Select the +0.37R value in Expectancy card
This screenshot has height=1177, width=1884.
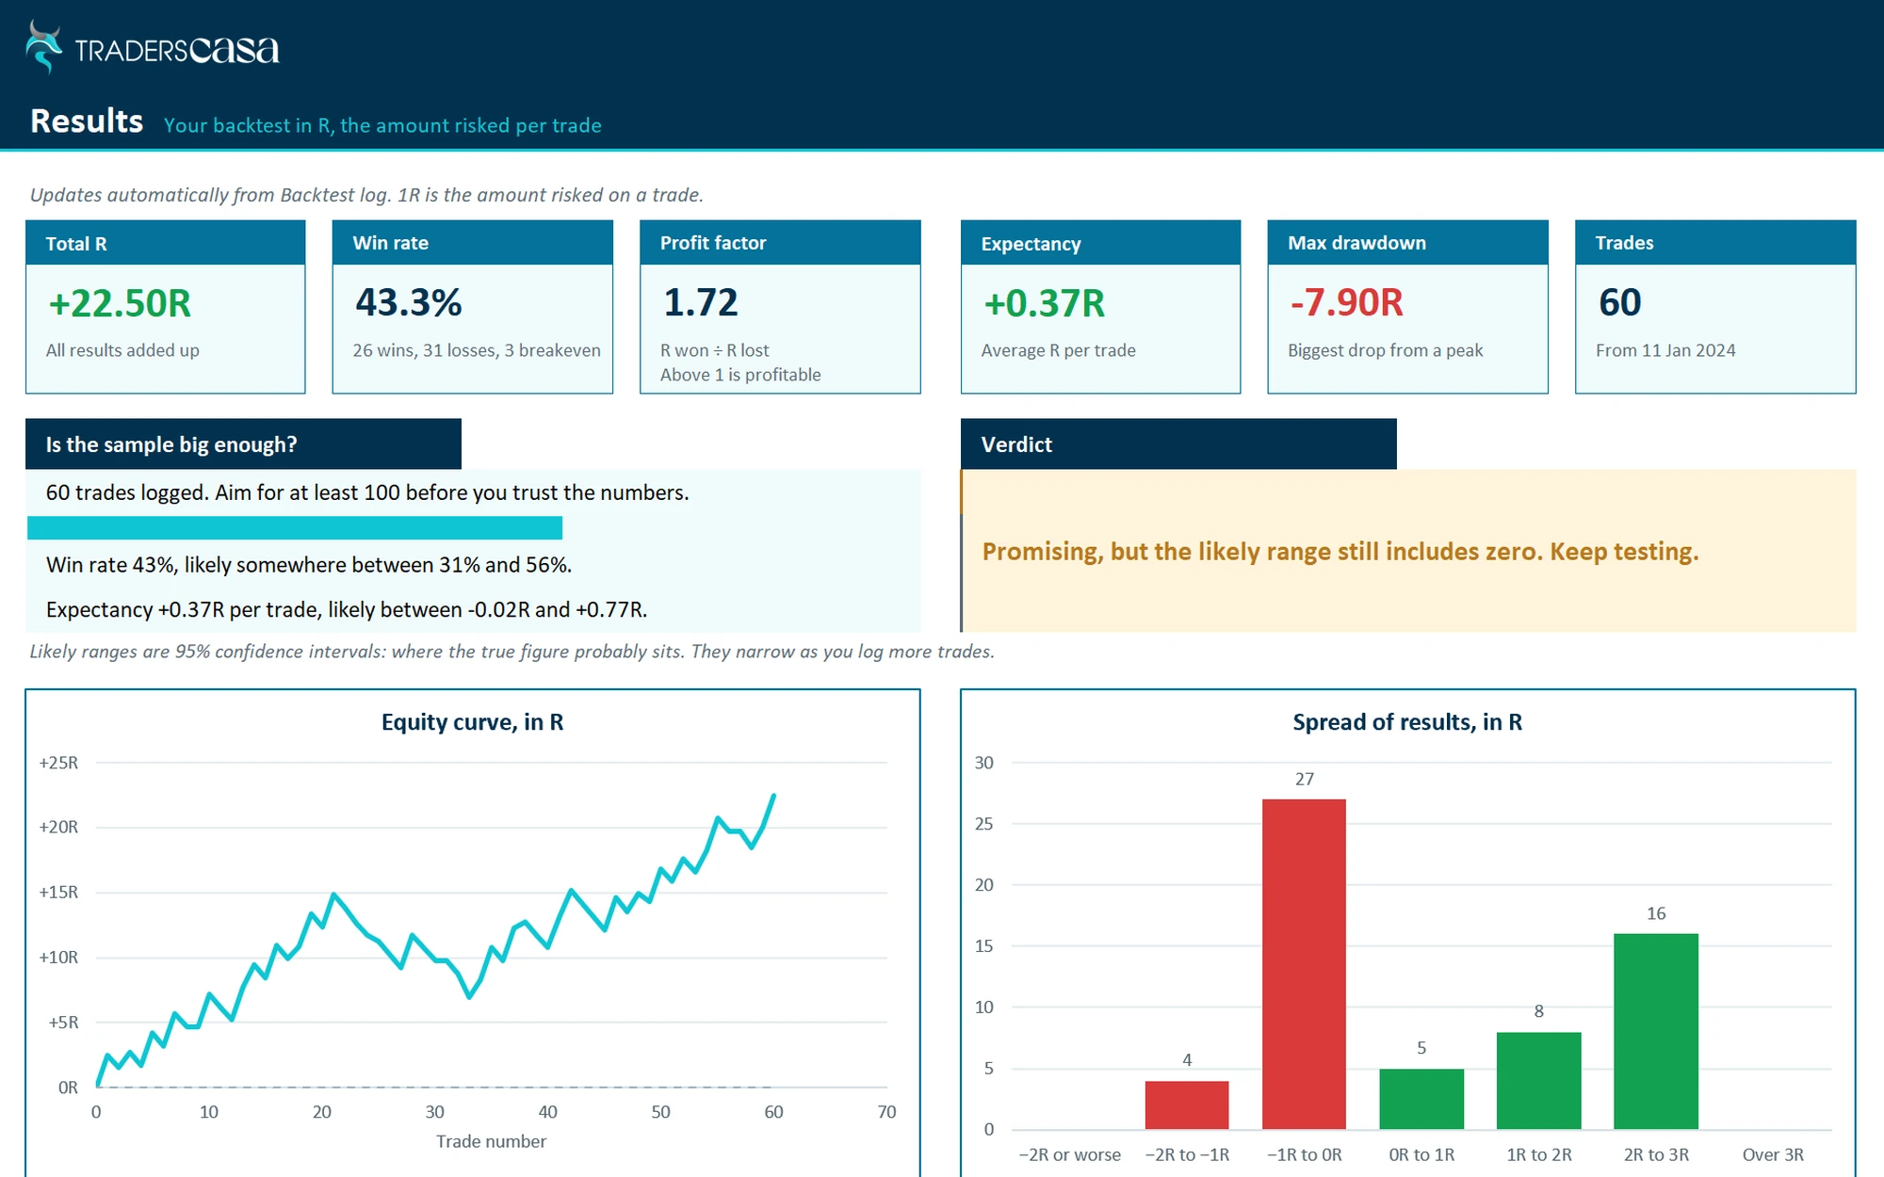click(1044, 303)
